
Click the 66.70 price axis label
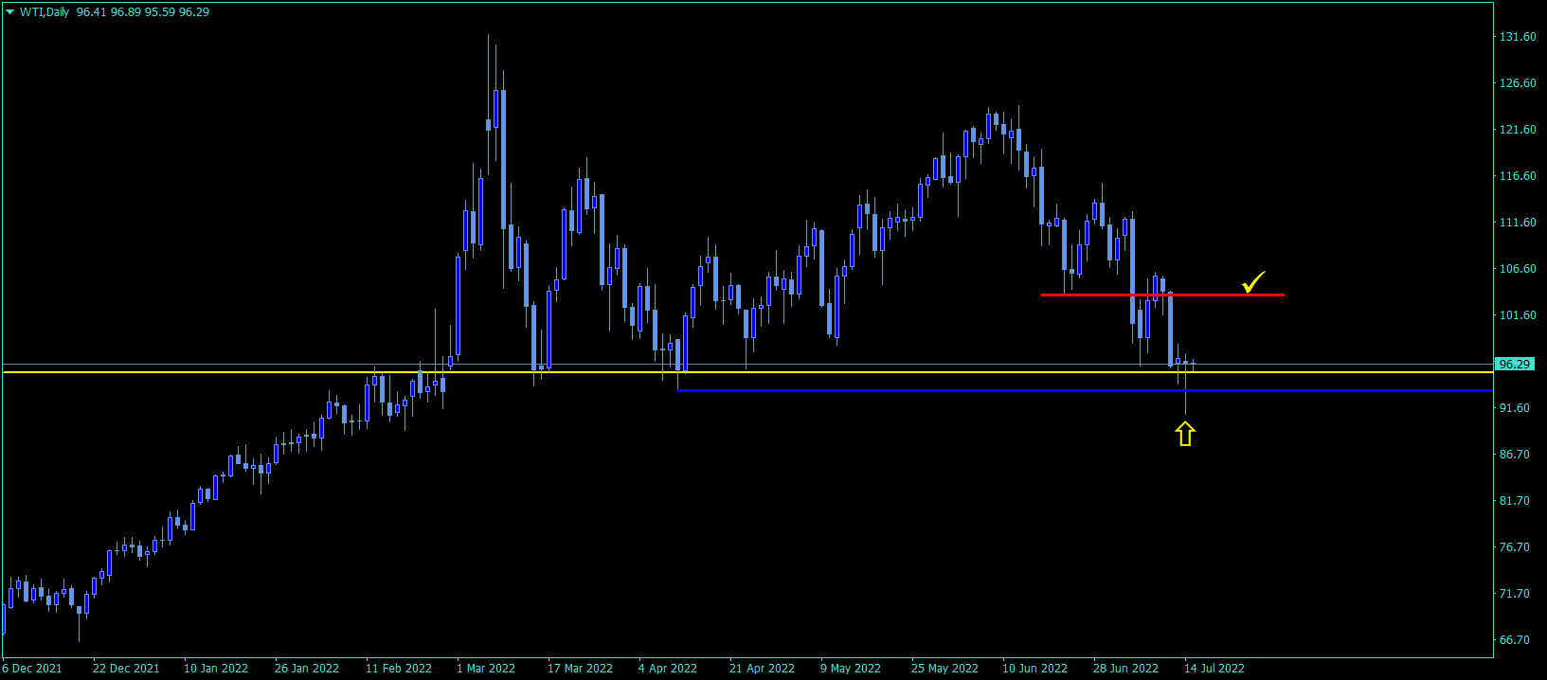pyautogui.click(x=1515, y=640)
